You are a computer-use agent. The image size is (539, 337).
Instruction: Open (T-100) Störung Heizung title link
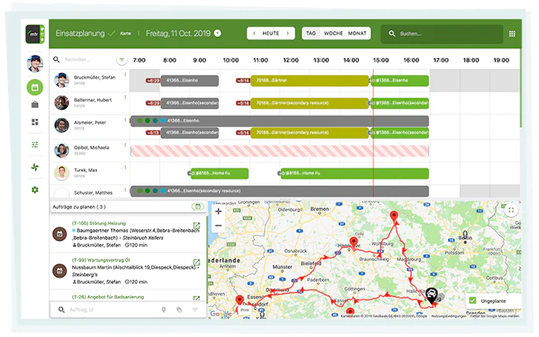pyautogui.click(x=99, y=223)
